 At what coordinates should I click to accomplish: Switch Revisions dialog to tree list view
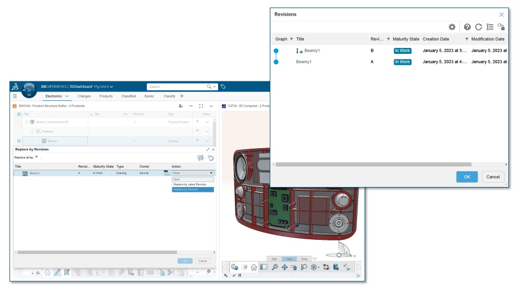click(490, 27)
